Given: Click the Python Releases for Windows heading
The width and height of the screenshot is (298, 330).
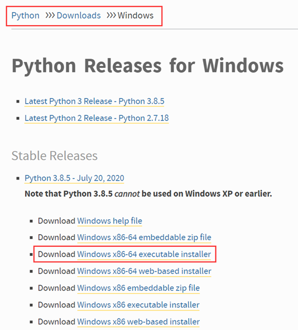Looking at the screenshot, I should click(148, 66).
